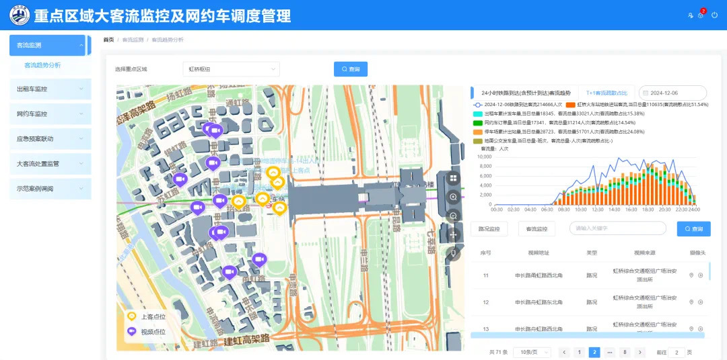Go to page 1

point(579,352)
